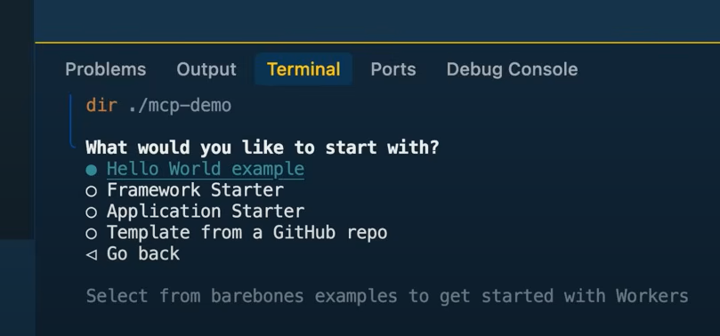Screen dimensions: 720x336
Task: Click the filled bullet beside Hello World example
Action: pyautogui.click(x=92, y=170)
